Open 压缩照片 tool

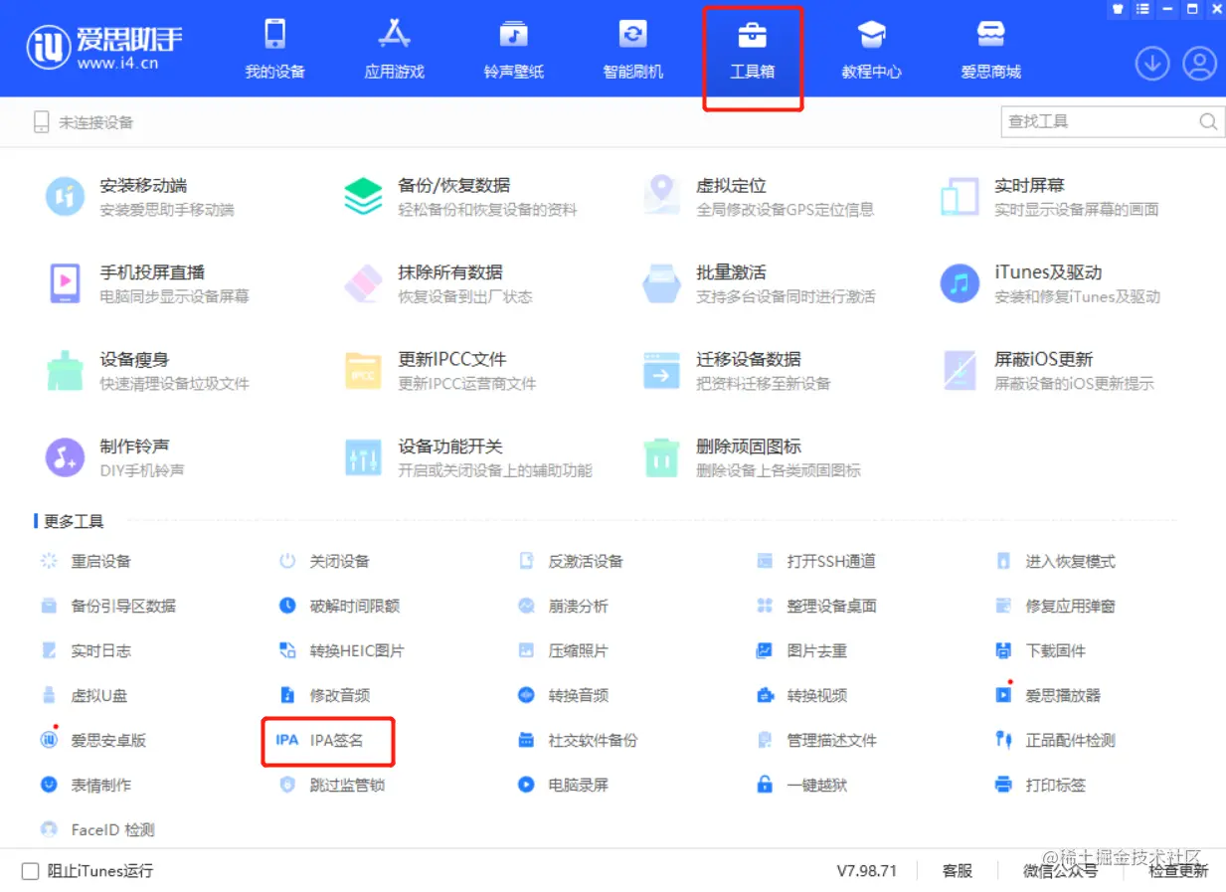point(563,650)
